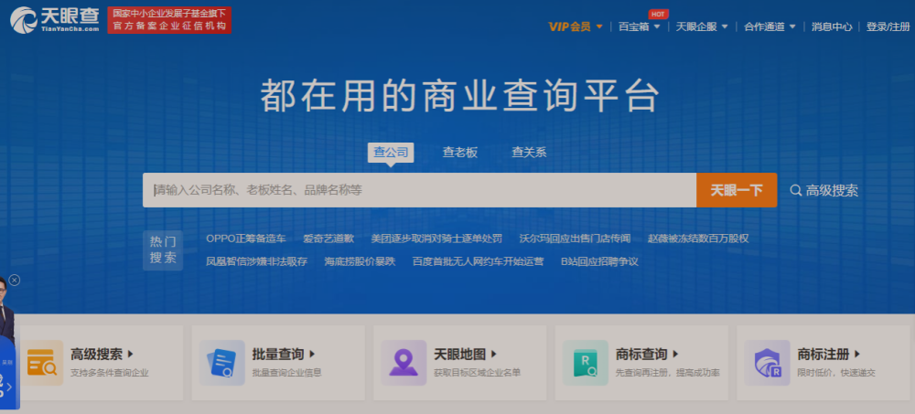Expand the arrow next to 高级搜索 card
The height and width of the screenshot is (414, 915).
131,354
